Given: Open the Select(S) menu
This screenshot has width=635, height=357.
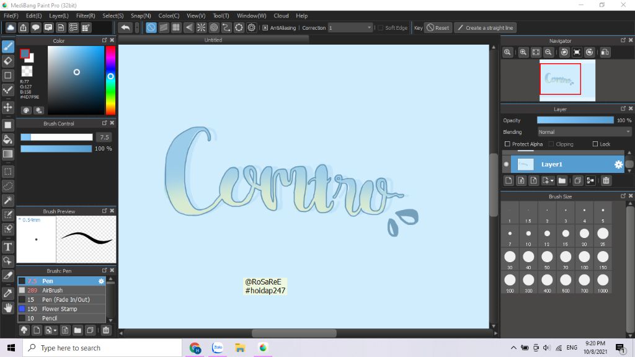Looking at the screenshot, I should pyautogui.click(x=113, y=15).
